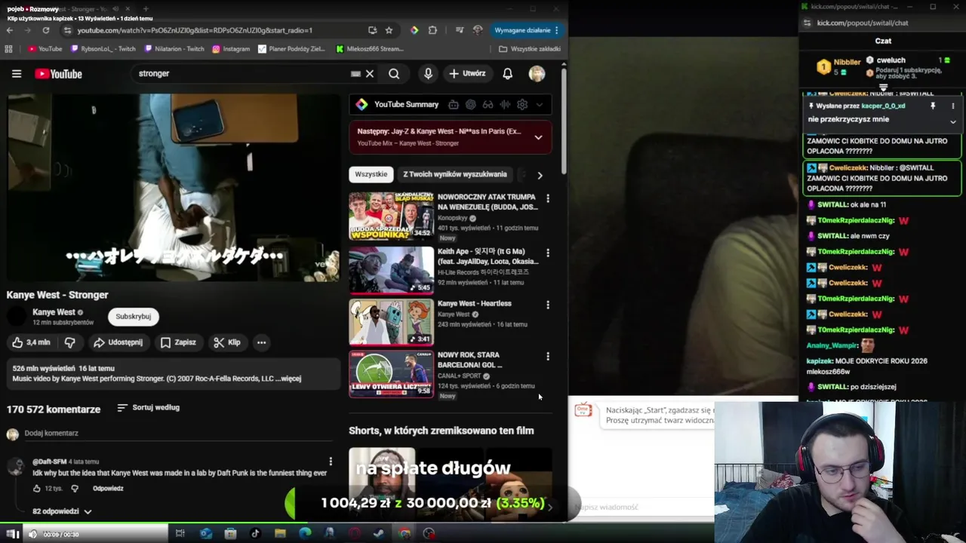Open the Nowy Rok Stara Barcelona video

click(x=391, y=373)
